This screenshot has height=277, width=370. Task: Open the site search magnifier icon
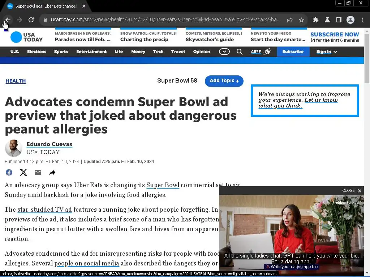pos(240,52)
